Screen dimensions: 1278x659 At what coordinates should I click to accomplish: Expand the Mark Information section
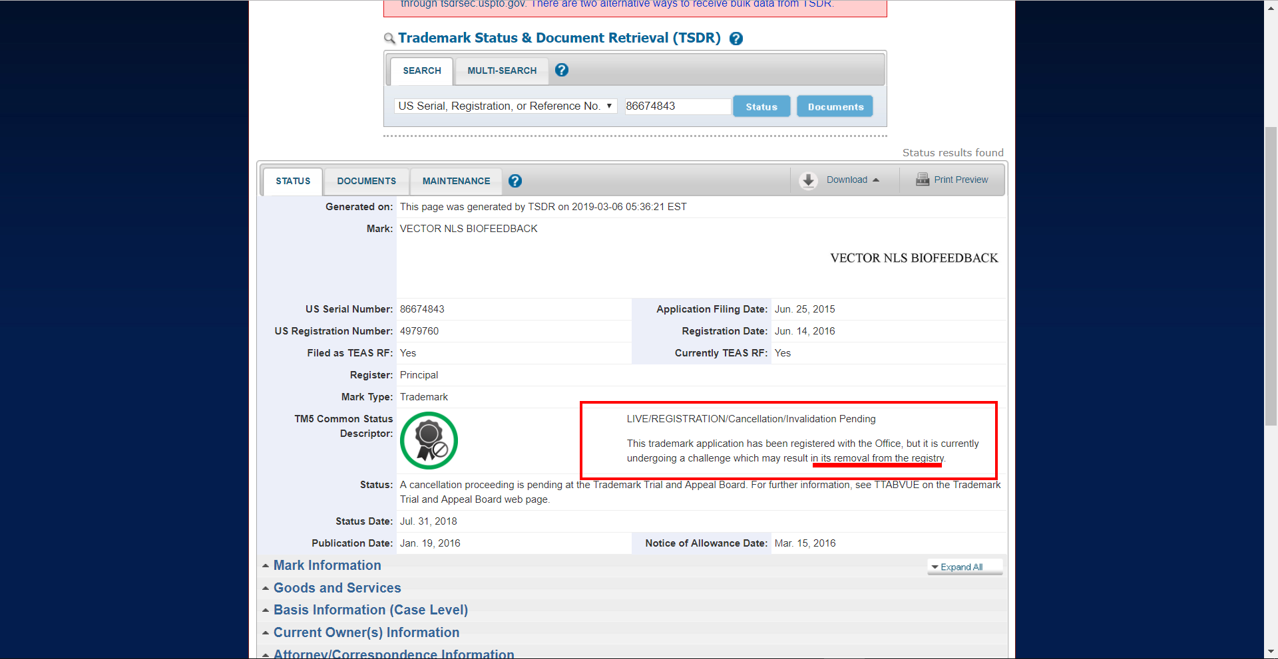coord(327,565)
